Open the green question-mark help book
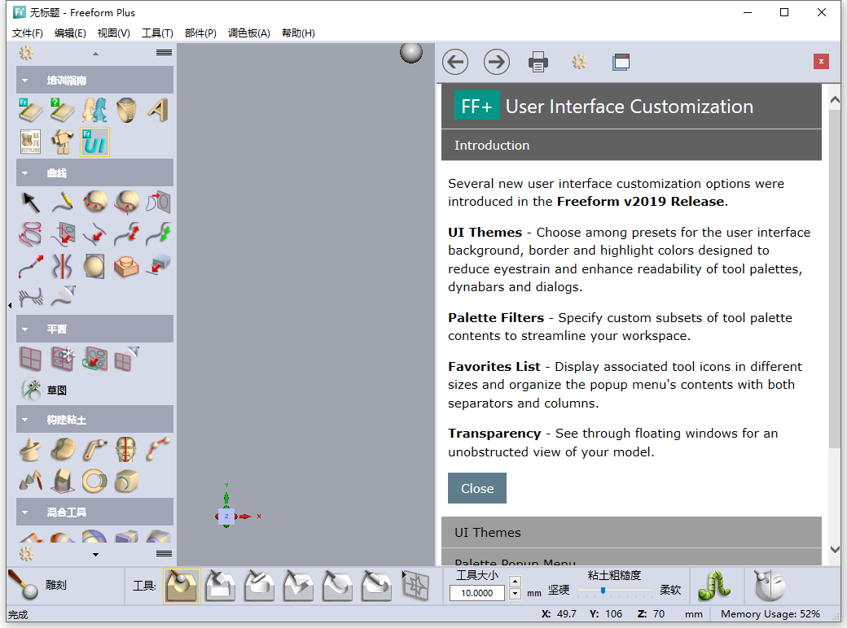This screenshot has width=847, height=628. [63, 111]
